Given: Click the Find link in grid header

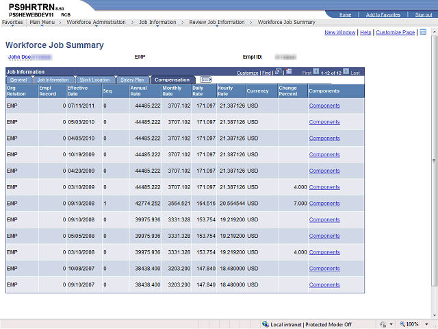Looking at the screenshot, I should (x=266, y=73).
